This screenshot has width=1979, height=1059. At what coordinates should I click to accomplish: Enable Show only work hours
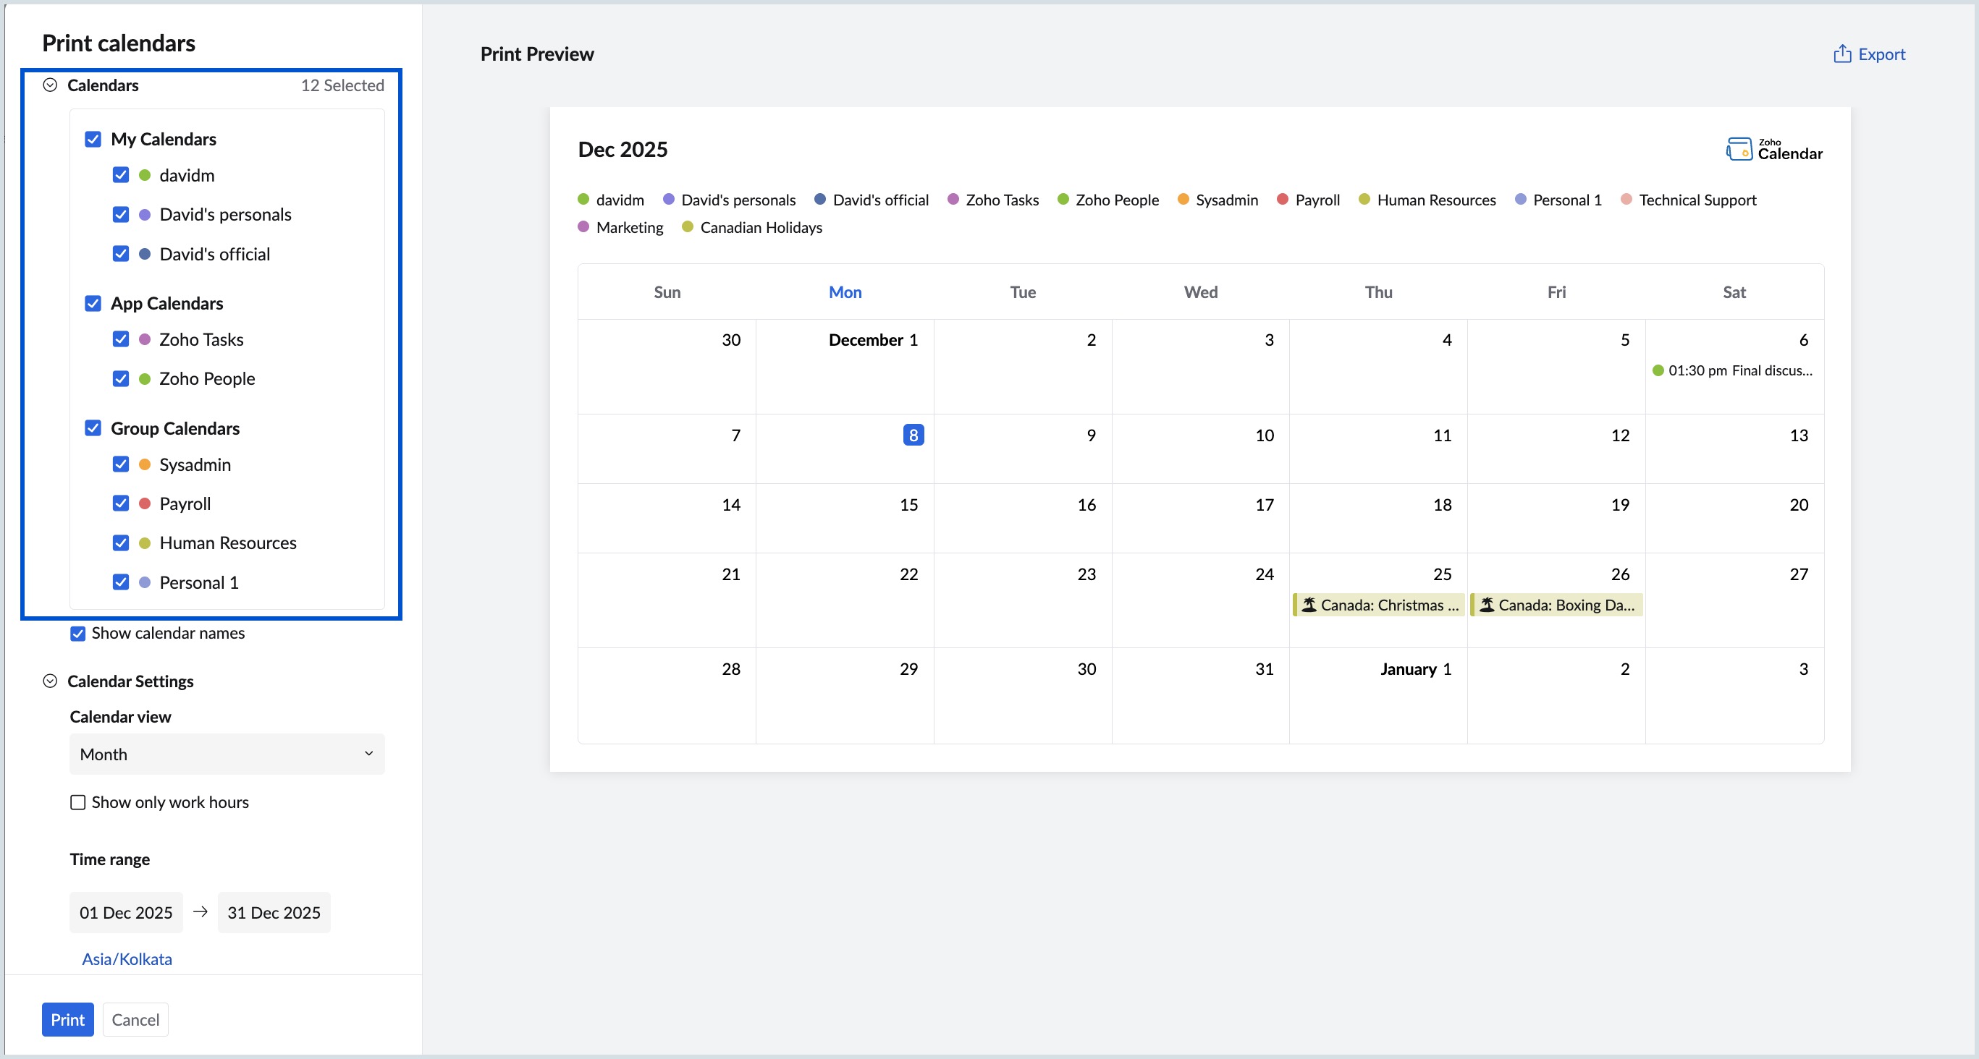point(77,802)
